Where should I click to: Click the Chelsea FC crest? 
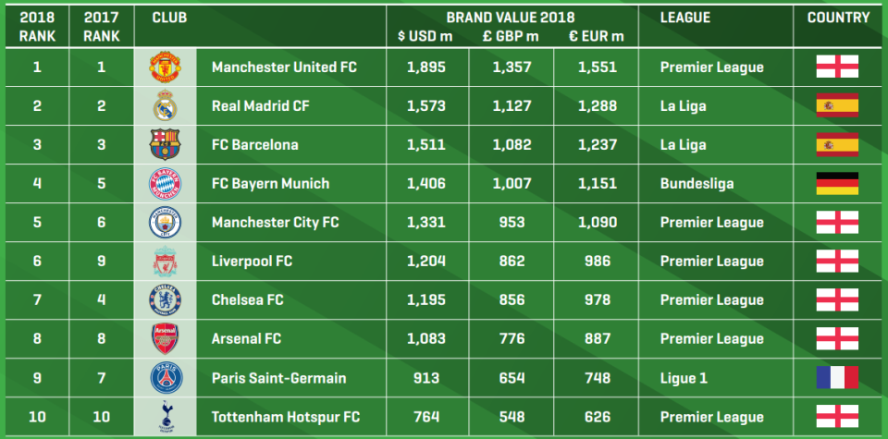pos(166,299)
